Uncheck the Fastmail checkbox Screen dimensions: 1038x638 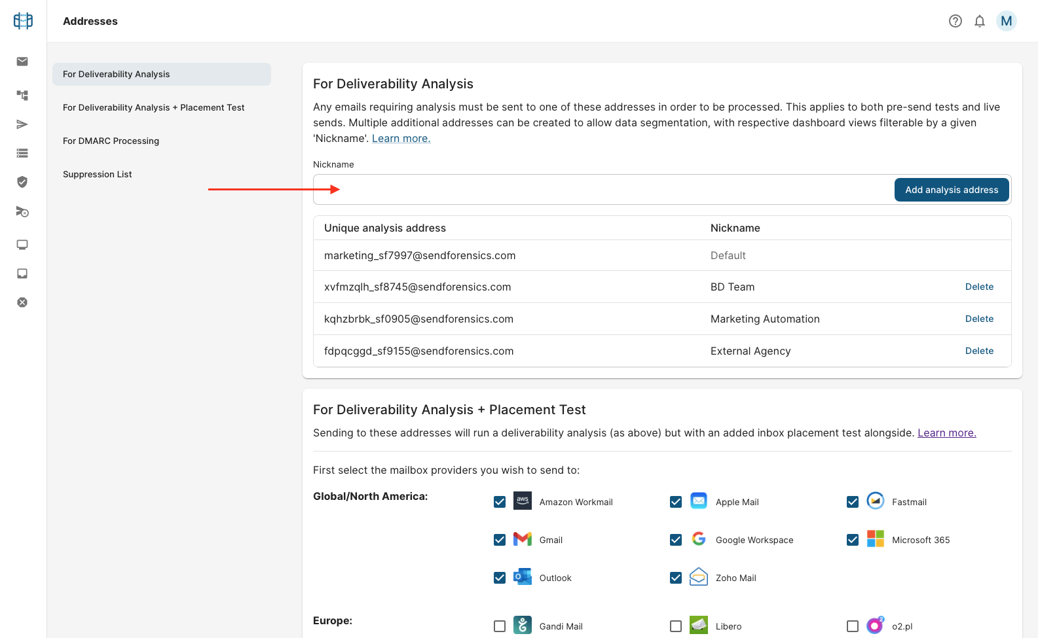[853, 502]
